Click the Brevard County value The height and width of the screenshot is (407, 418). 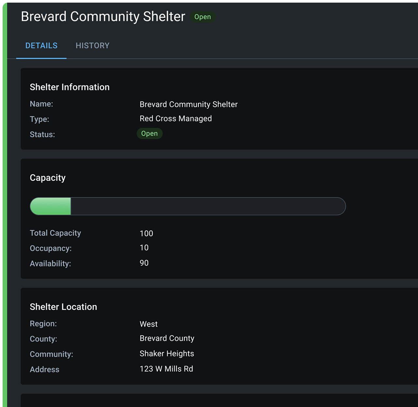click(x=167, y=338)
